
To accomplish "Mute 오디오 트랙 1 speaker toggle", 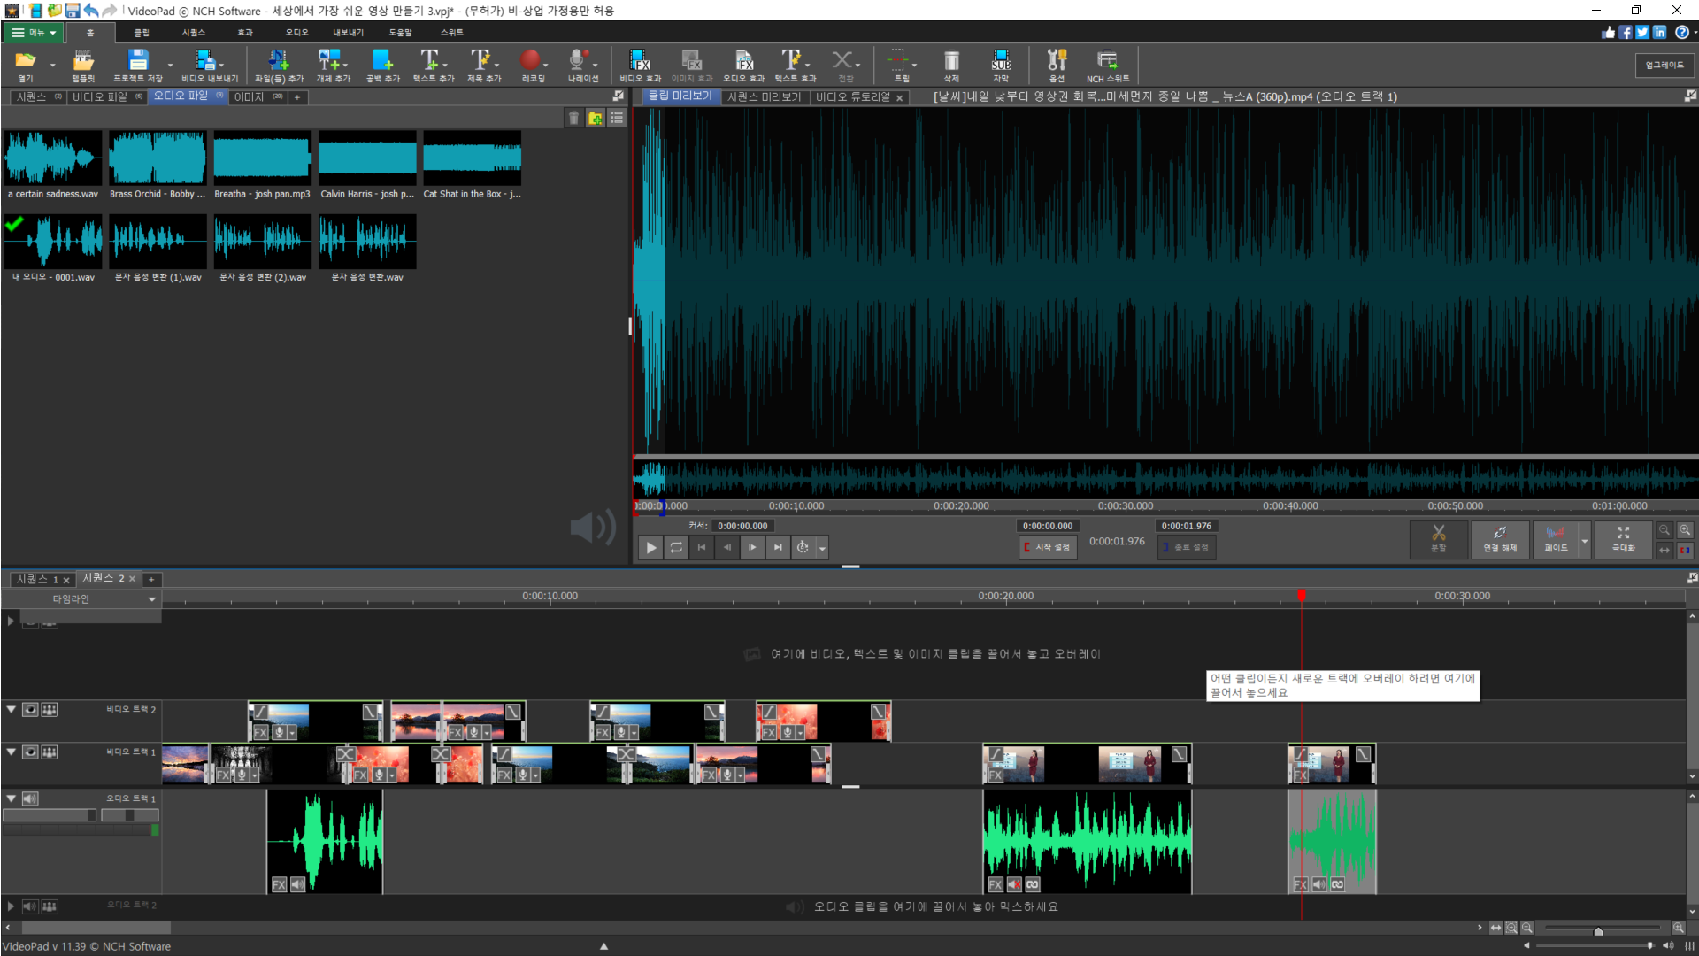I will [30, 798].
